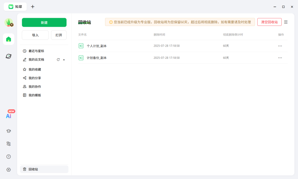Click the warning icon in notice banner
This screenshot has height=179, width=298.
[x=111, y=22]
